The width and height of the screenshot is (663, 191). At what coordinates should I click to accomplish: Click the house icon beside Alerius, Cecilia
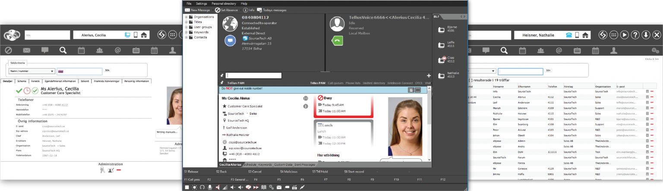tap(144, 35)
